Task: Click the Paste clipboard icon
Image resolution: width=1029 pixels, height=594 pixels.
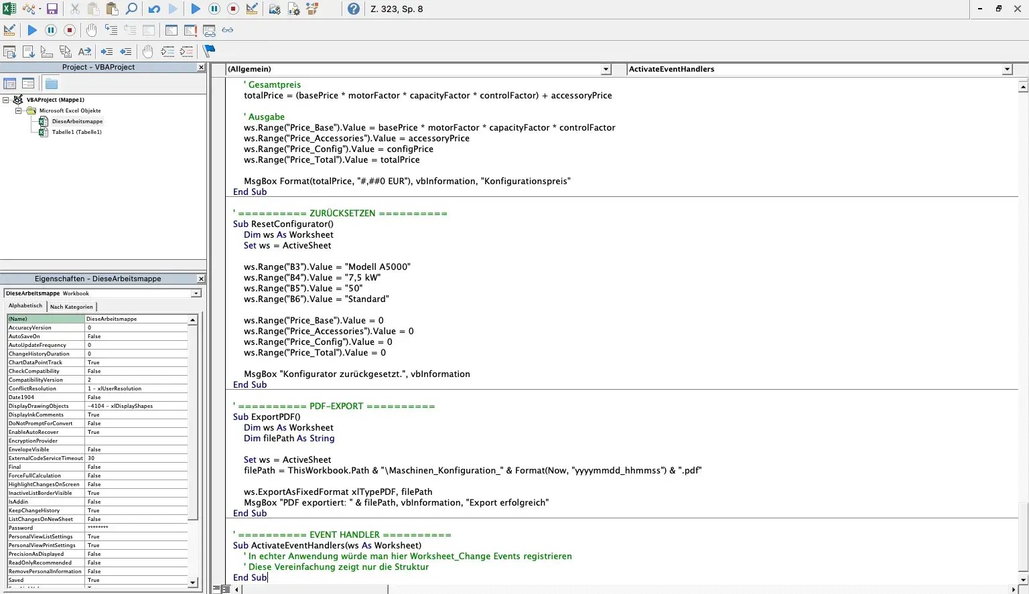Action: click(x=112, y=9)
